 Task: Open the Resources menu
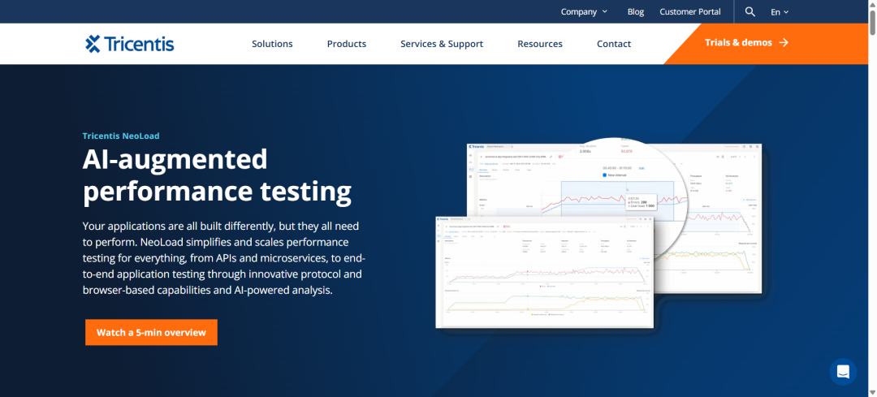tap(540, 44)
